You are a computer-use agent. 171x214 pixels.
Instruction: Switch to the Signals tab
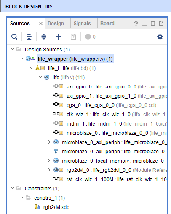(82, 24)
